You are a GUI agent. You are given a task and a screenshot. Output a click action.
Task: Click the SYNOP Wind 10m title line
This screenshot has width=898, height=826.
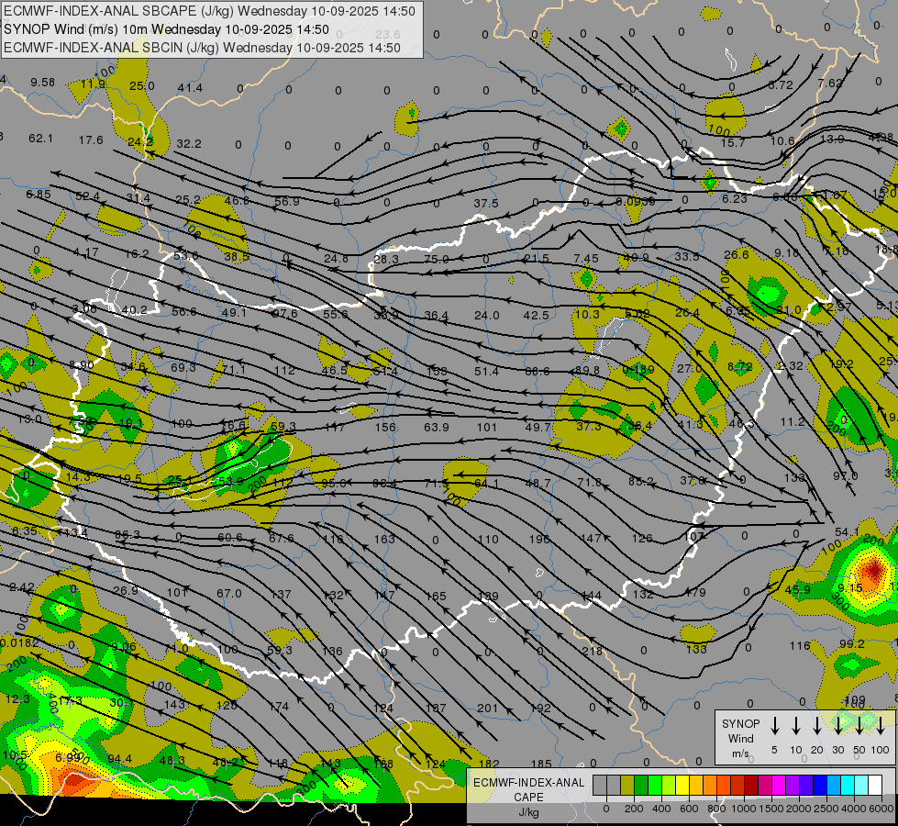click(167, 29)
